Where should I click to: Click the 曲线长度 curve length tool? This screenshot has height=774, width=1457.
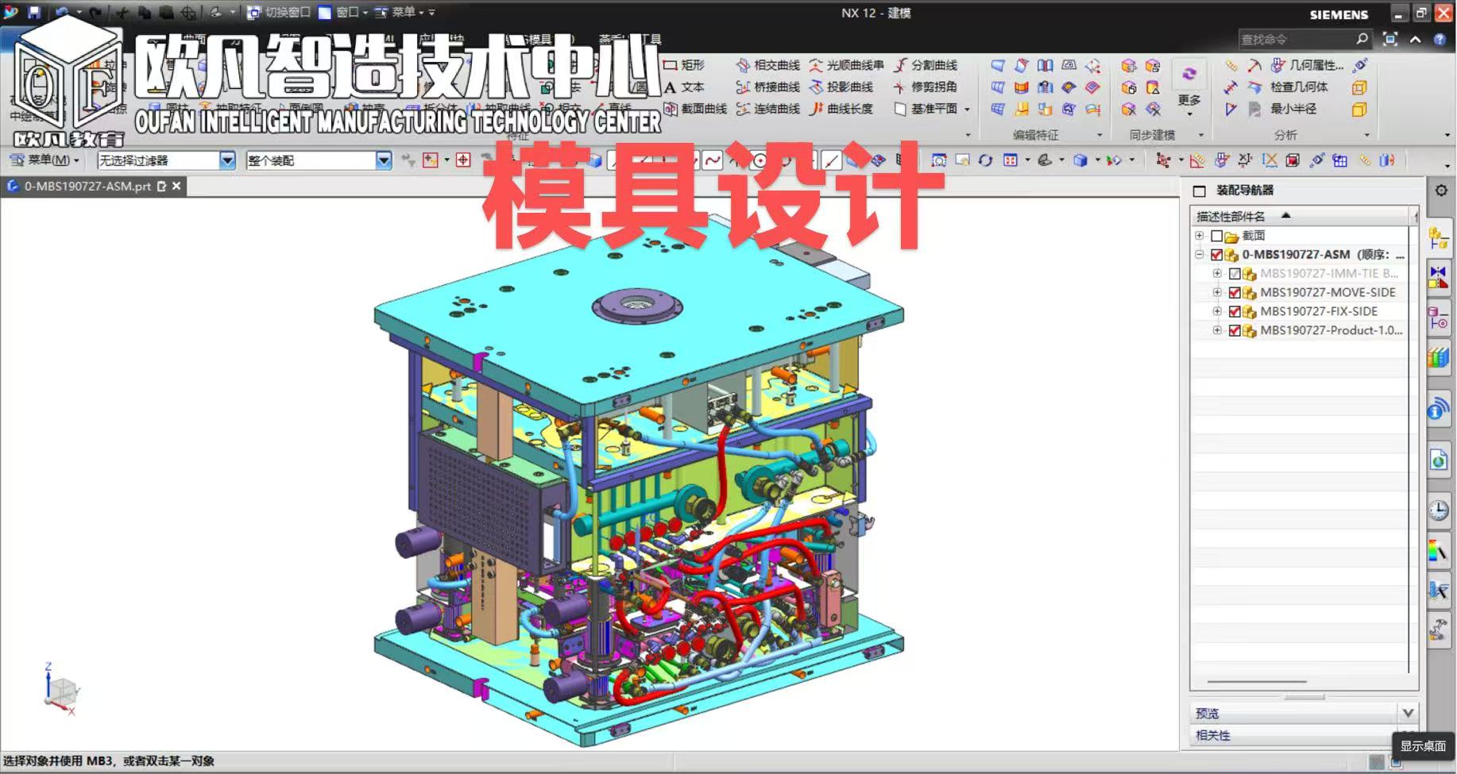(x=841, y=109)
